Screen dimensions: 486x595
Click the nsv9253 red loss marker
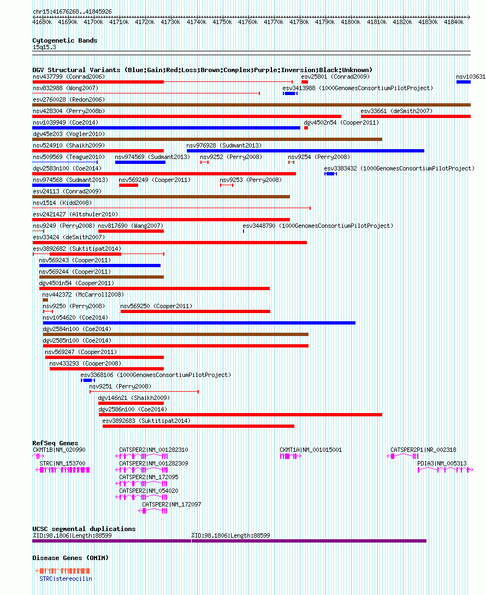coord(227,185)
